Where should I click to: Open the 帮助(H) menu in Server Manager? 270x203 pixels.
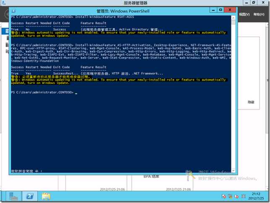click(259, 14)
